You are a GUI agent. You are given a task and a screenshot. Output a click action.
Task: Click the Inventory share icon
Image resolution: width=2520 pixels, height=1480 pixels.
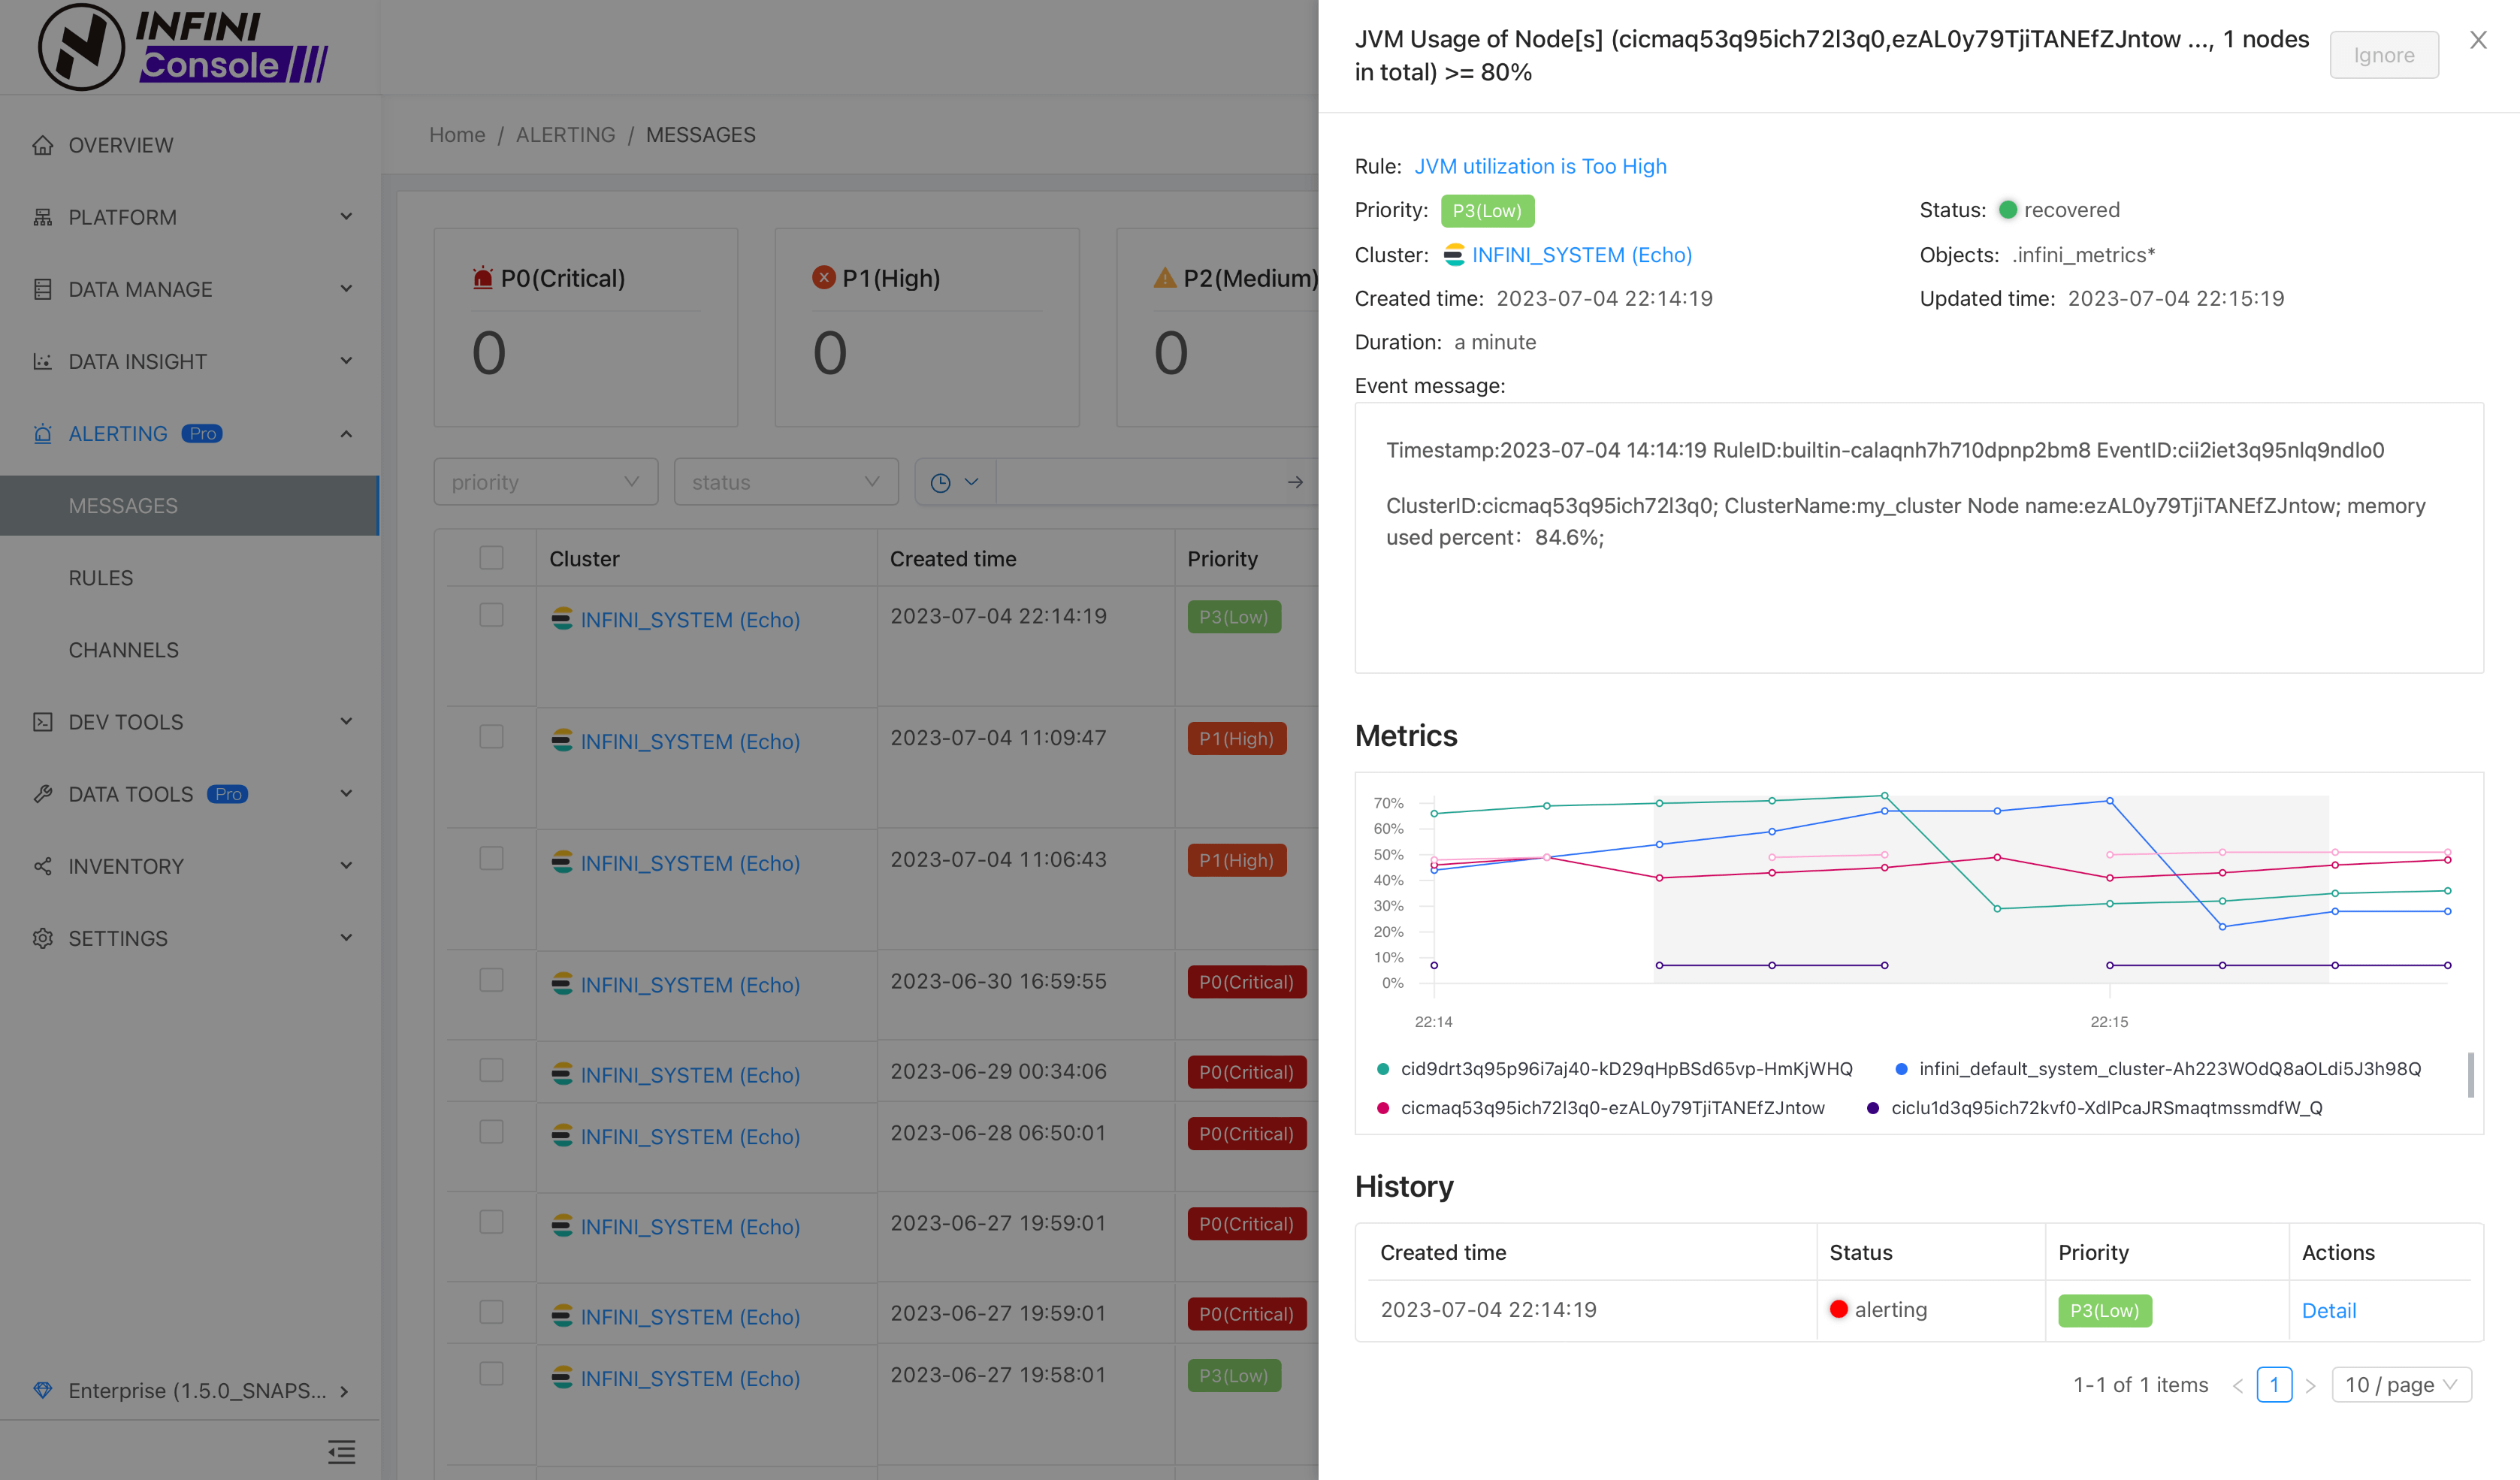42,865
